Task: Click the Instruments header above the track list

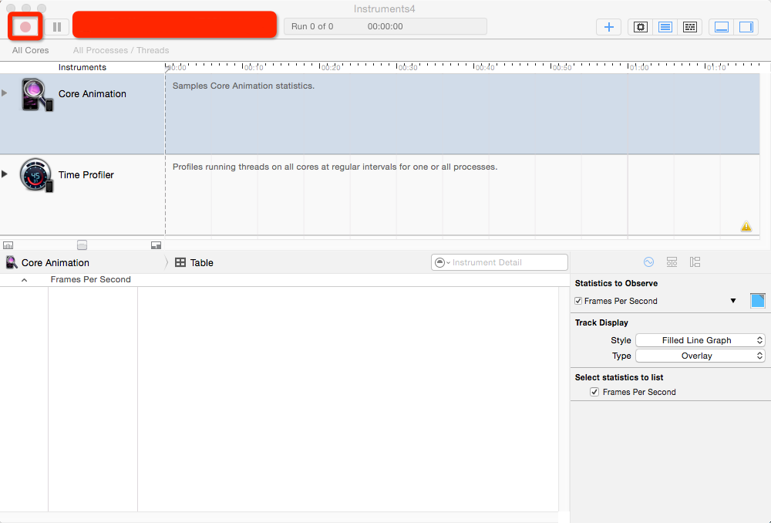Action: coord(82,67)
